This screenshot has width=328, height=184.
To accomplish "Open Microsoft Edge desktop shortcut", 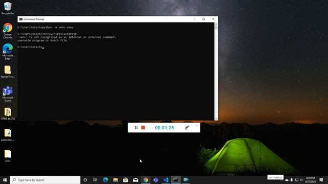I will [x=8, y=52].
